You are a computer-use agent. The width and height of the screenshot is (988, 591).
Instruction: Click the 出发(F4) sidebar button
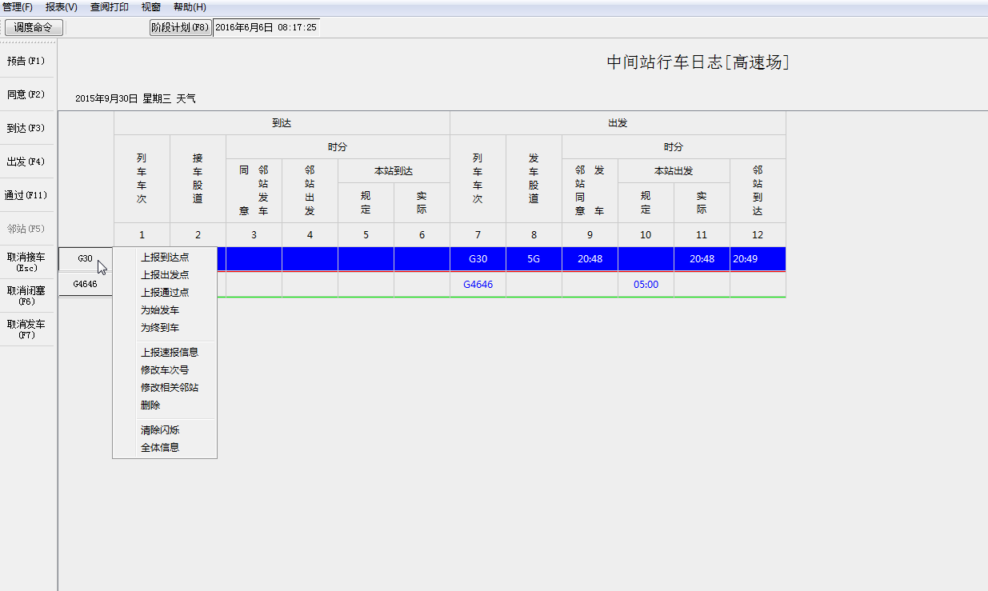26,161
